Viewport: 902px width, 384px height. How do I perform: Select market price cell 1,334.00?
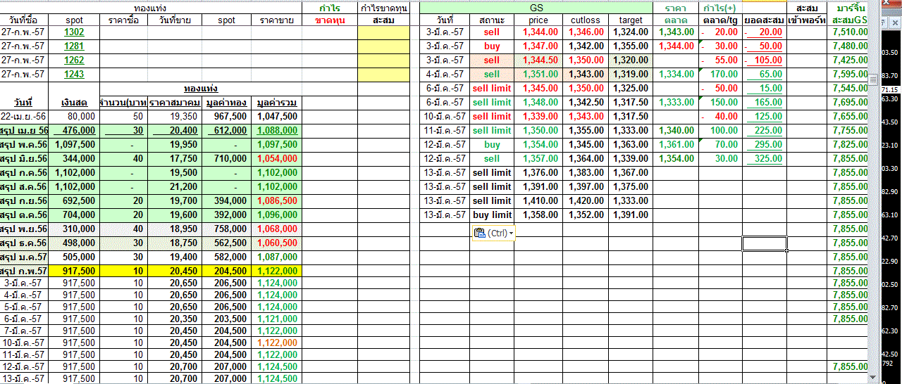pos(676,75)
